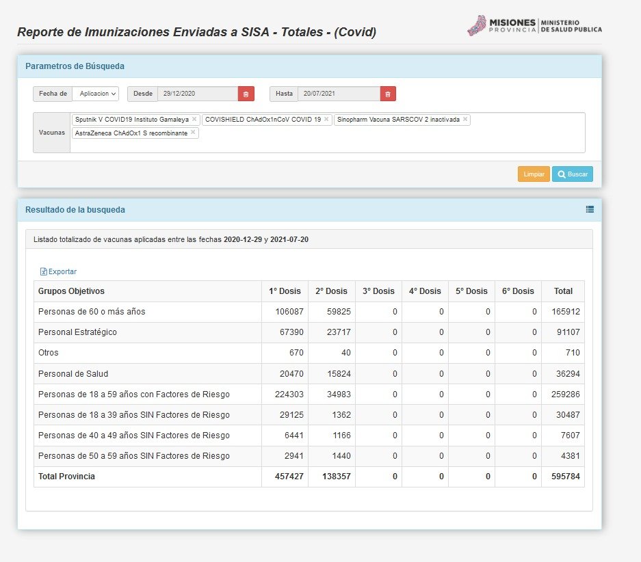Click the Desde date input field
The width and height of the screenshot is (641, 562).
[197, 94]
